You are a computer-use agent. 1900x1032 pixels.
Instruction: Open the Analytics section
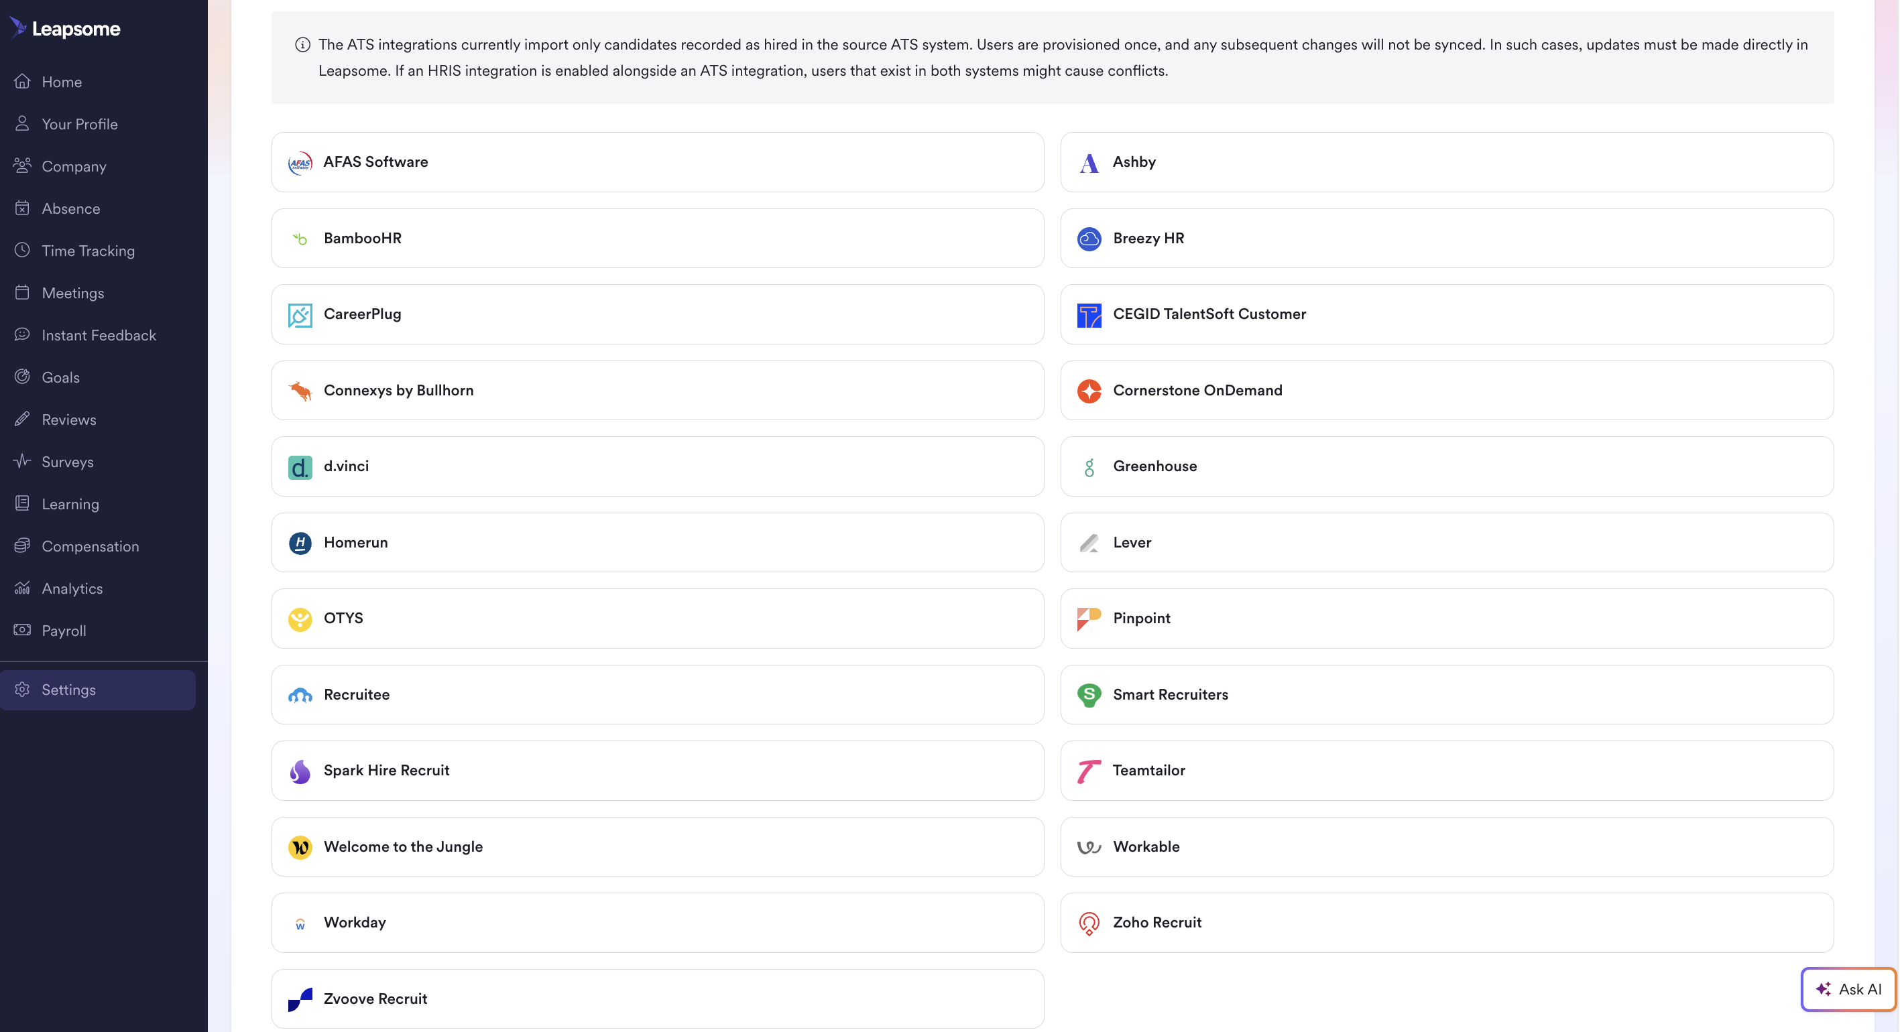click(x=72, y=588)
